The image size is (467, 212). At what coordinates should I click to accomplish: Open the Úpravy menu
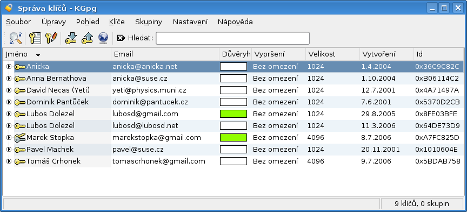click(54, 22)
